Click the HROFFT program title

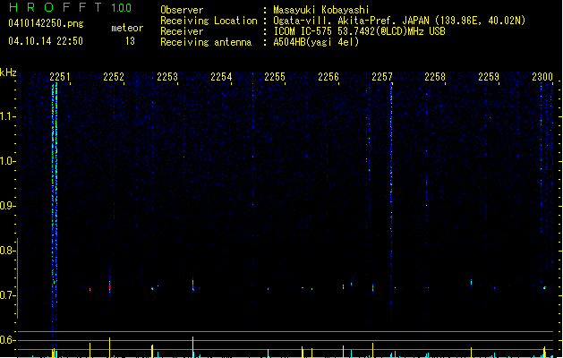point(55,7)
